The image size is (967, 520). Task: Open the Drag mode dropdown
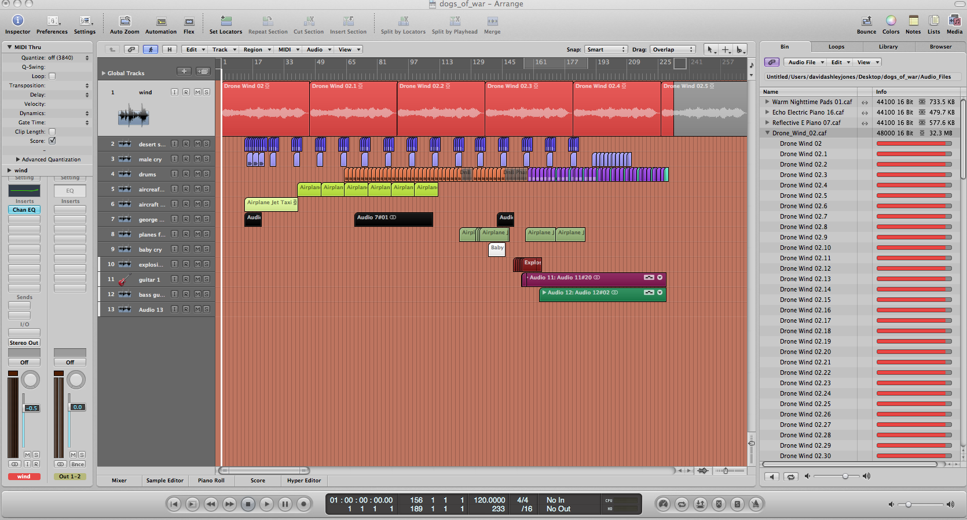(672, 50)
